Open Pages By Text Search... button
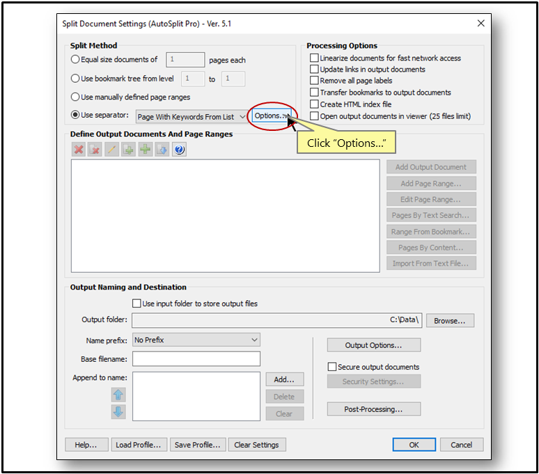This screenshot has width=539, height=474. (431, 215)
